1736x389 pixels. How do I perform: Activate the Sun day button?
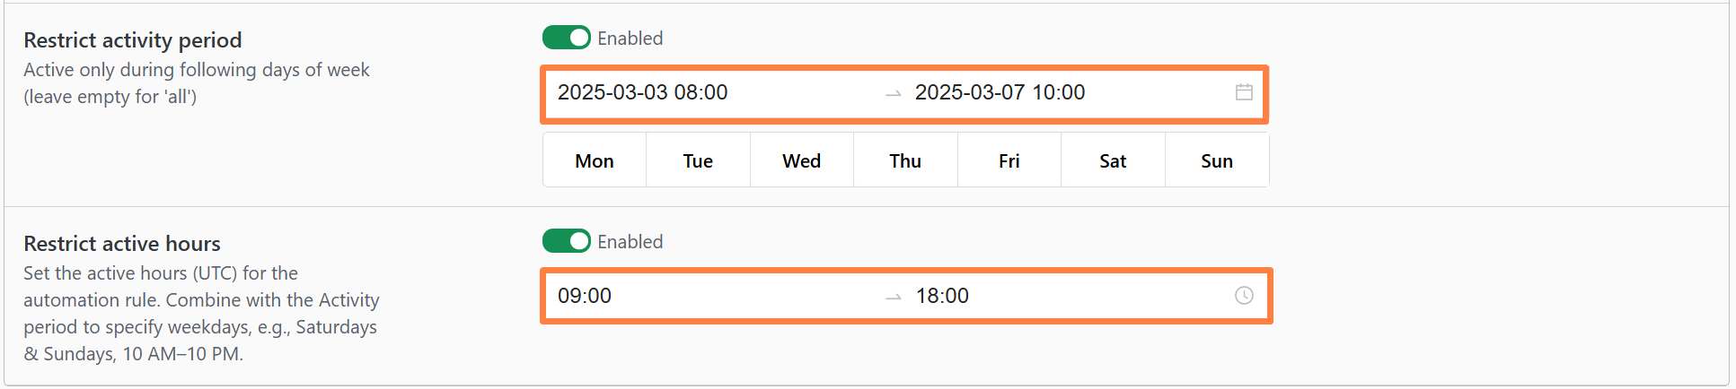1217,161
